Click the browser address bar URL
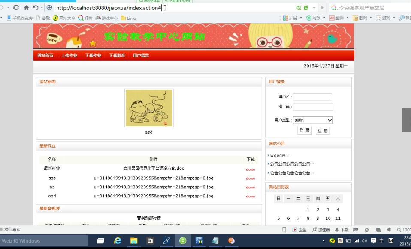 pos(109,8)
